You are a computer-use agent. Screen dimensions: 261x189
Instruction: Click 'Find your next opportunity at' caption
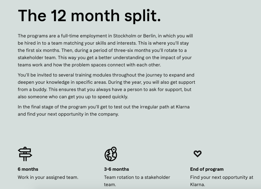coord(222,177)
